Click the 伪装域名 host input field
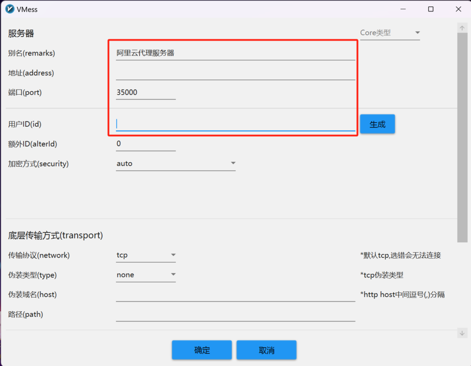471x366 pixels. 235,295
